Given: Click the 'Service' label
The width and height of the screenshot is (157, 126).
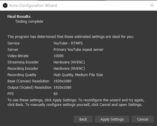Looking at the screenshot, I should click(x=14, y=43).
